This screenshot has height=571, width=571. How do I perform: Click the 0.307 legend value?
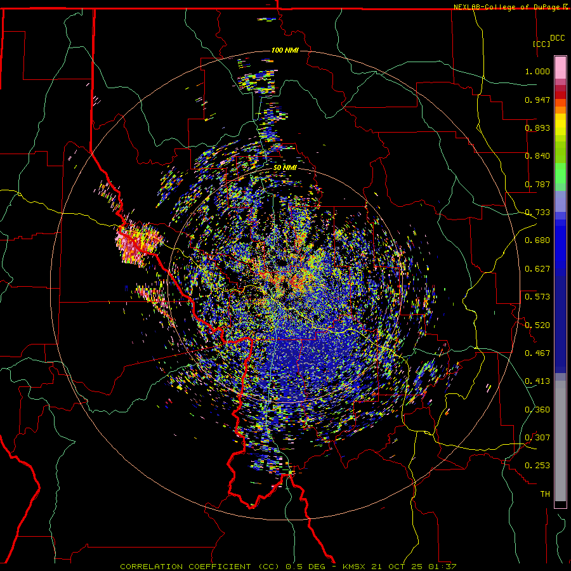537,438
